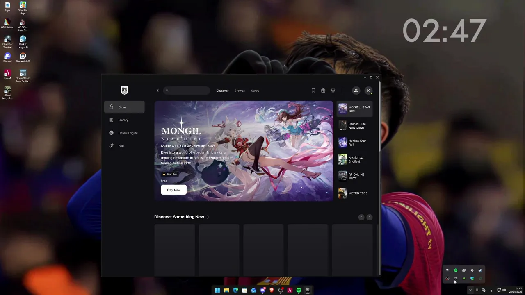Open Stumble Guys desktop shortcut

coord(23,8)
